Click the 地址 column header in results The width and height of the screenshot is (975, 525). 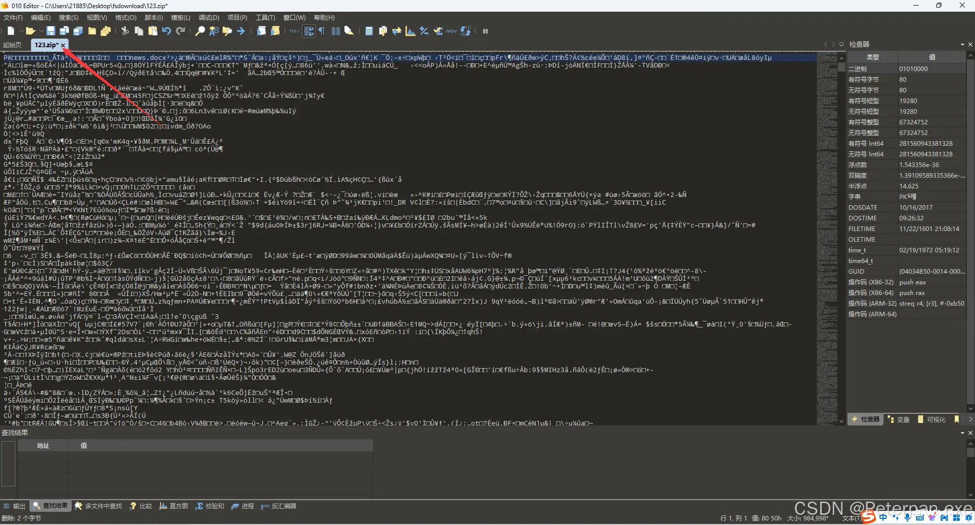click(x=43, y=445)
